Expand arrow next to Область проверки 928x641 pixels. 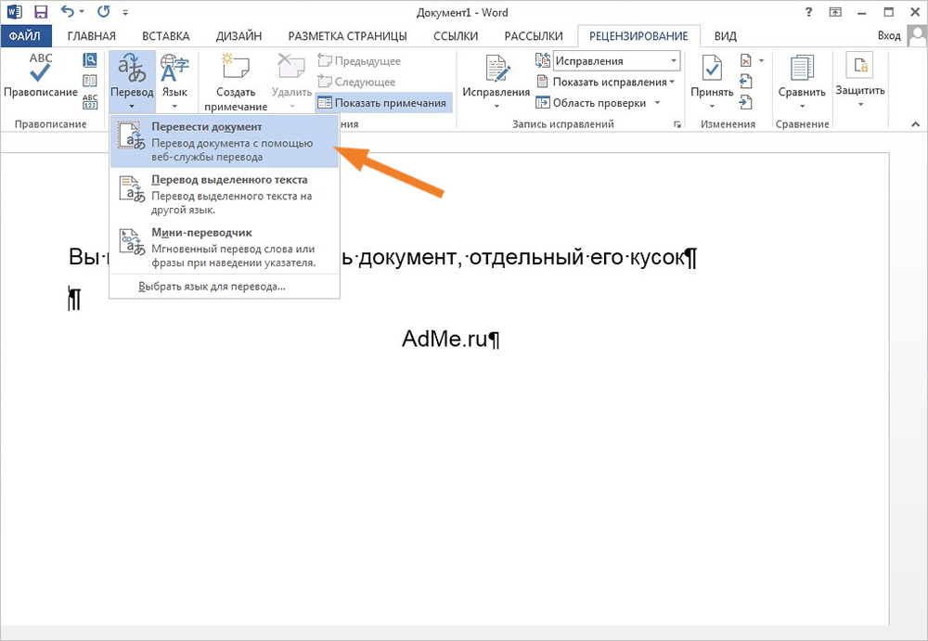click(657, 103)
